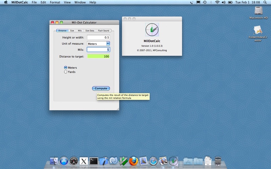The width and height of the screenshot is (271, 169).
Task: Open the display menu bar icon
Action: [x=198, y=2]
